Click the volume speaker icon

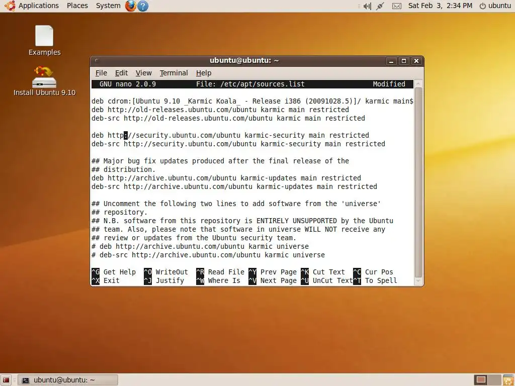pos(367,6)
